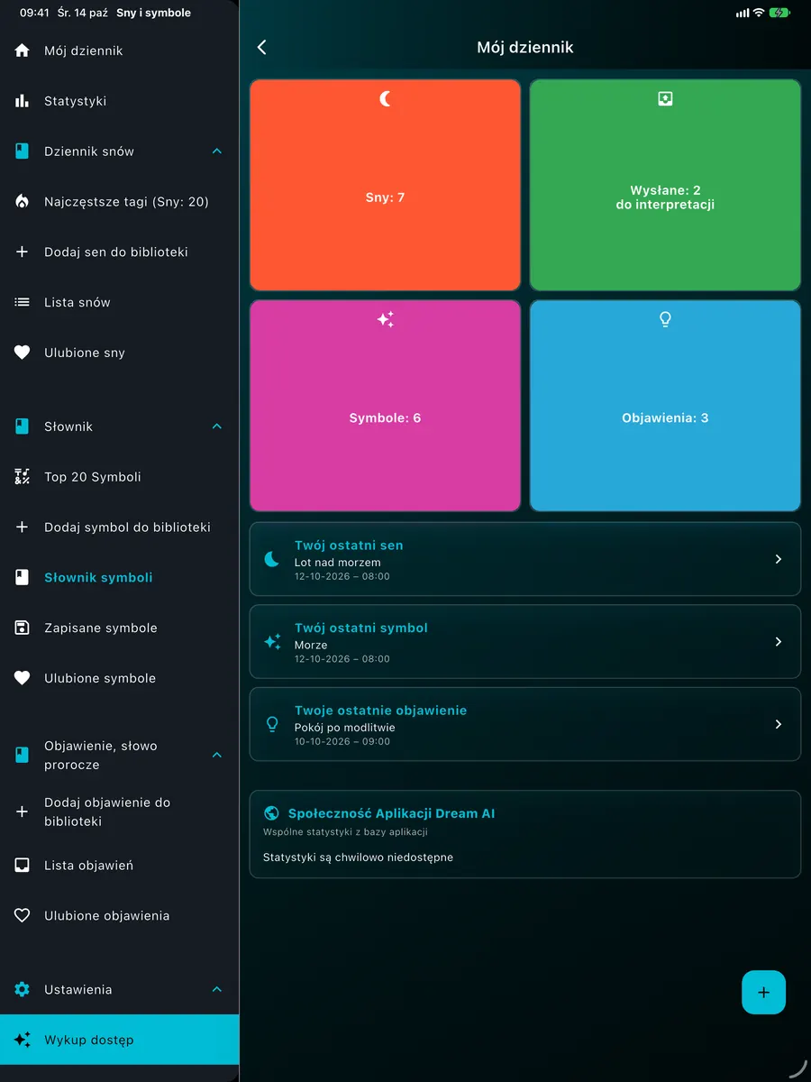Click the battery indicator in status bar

tap(779, 13)
